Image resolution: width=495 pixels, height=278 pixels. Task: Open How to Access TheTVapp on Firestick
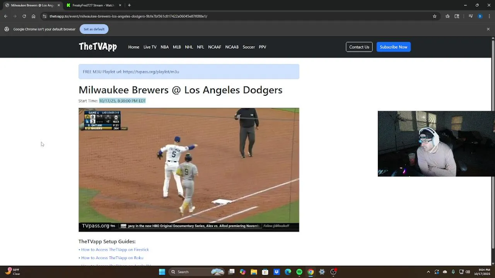pos(115,249)
